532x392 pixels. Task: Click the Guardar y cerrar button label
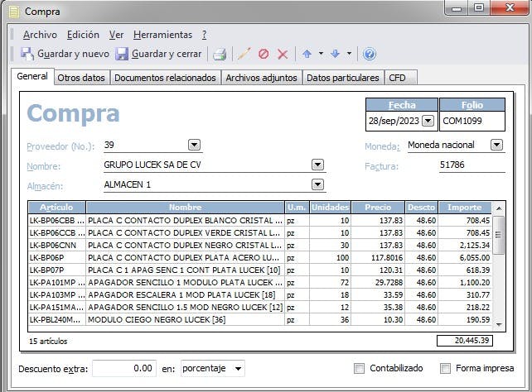pyautogui.click(x=167, y=54)
